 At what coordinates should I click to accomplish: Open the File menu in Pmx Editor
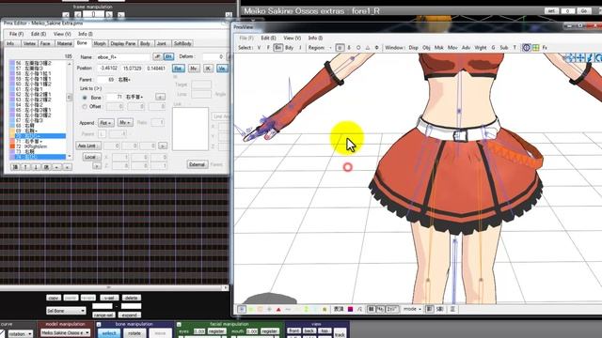(x=16, y=34)
